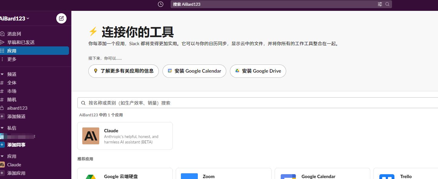
Task: Open the # 市场 channel
Action: pos(12,91)
